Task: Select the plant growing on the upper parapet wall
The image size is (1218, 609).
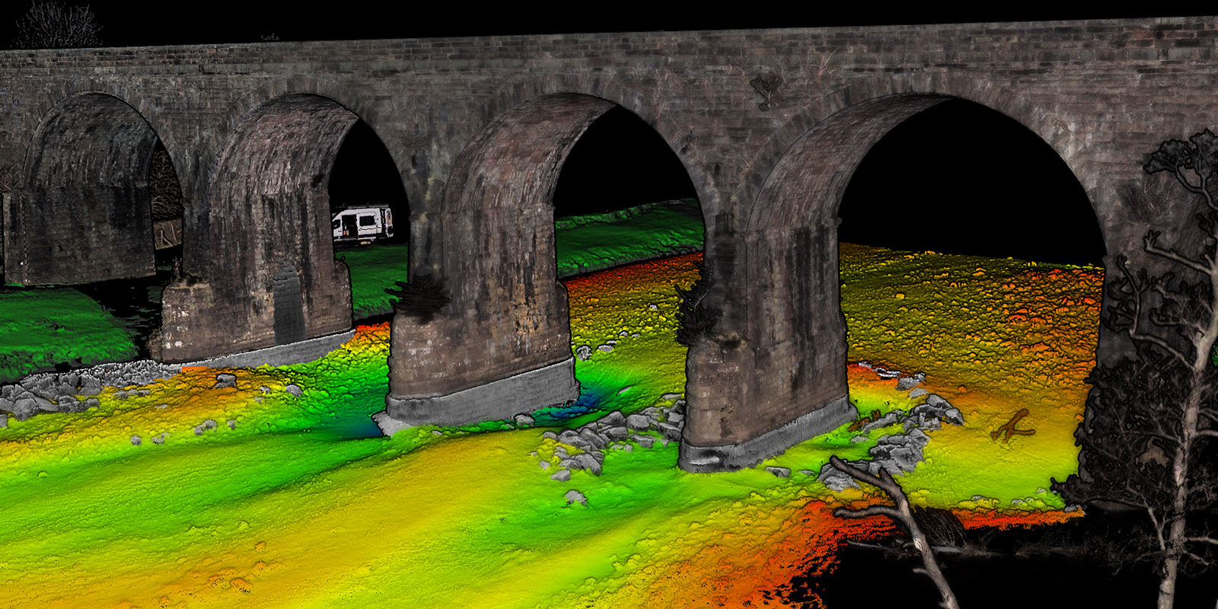Action: tap(767, 90)
